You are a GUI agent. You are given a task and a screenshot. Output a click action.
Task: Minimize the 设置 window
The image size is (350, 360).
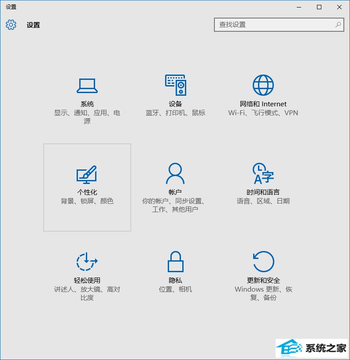[299, 7]
